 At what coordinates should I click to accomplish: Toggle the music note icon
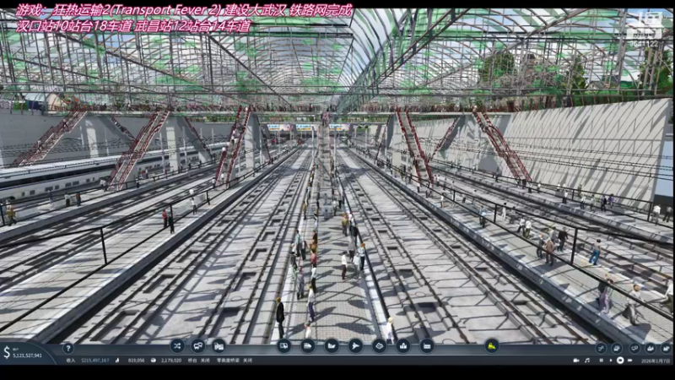pyautogui.click(x=587, y=361)
